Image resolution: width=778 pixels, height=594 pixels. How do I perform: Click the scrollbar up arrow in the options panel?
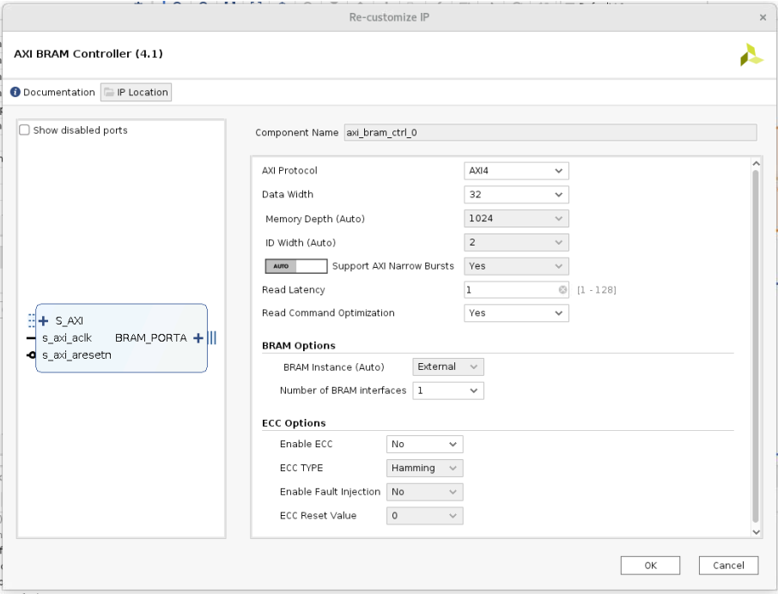pos(756,161)
